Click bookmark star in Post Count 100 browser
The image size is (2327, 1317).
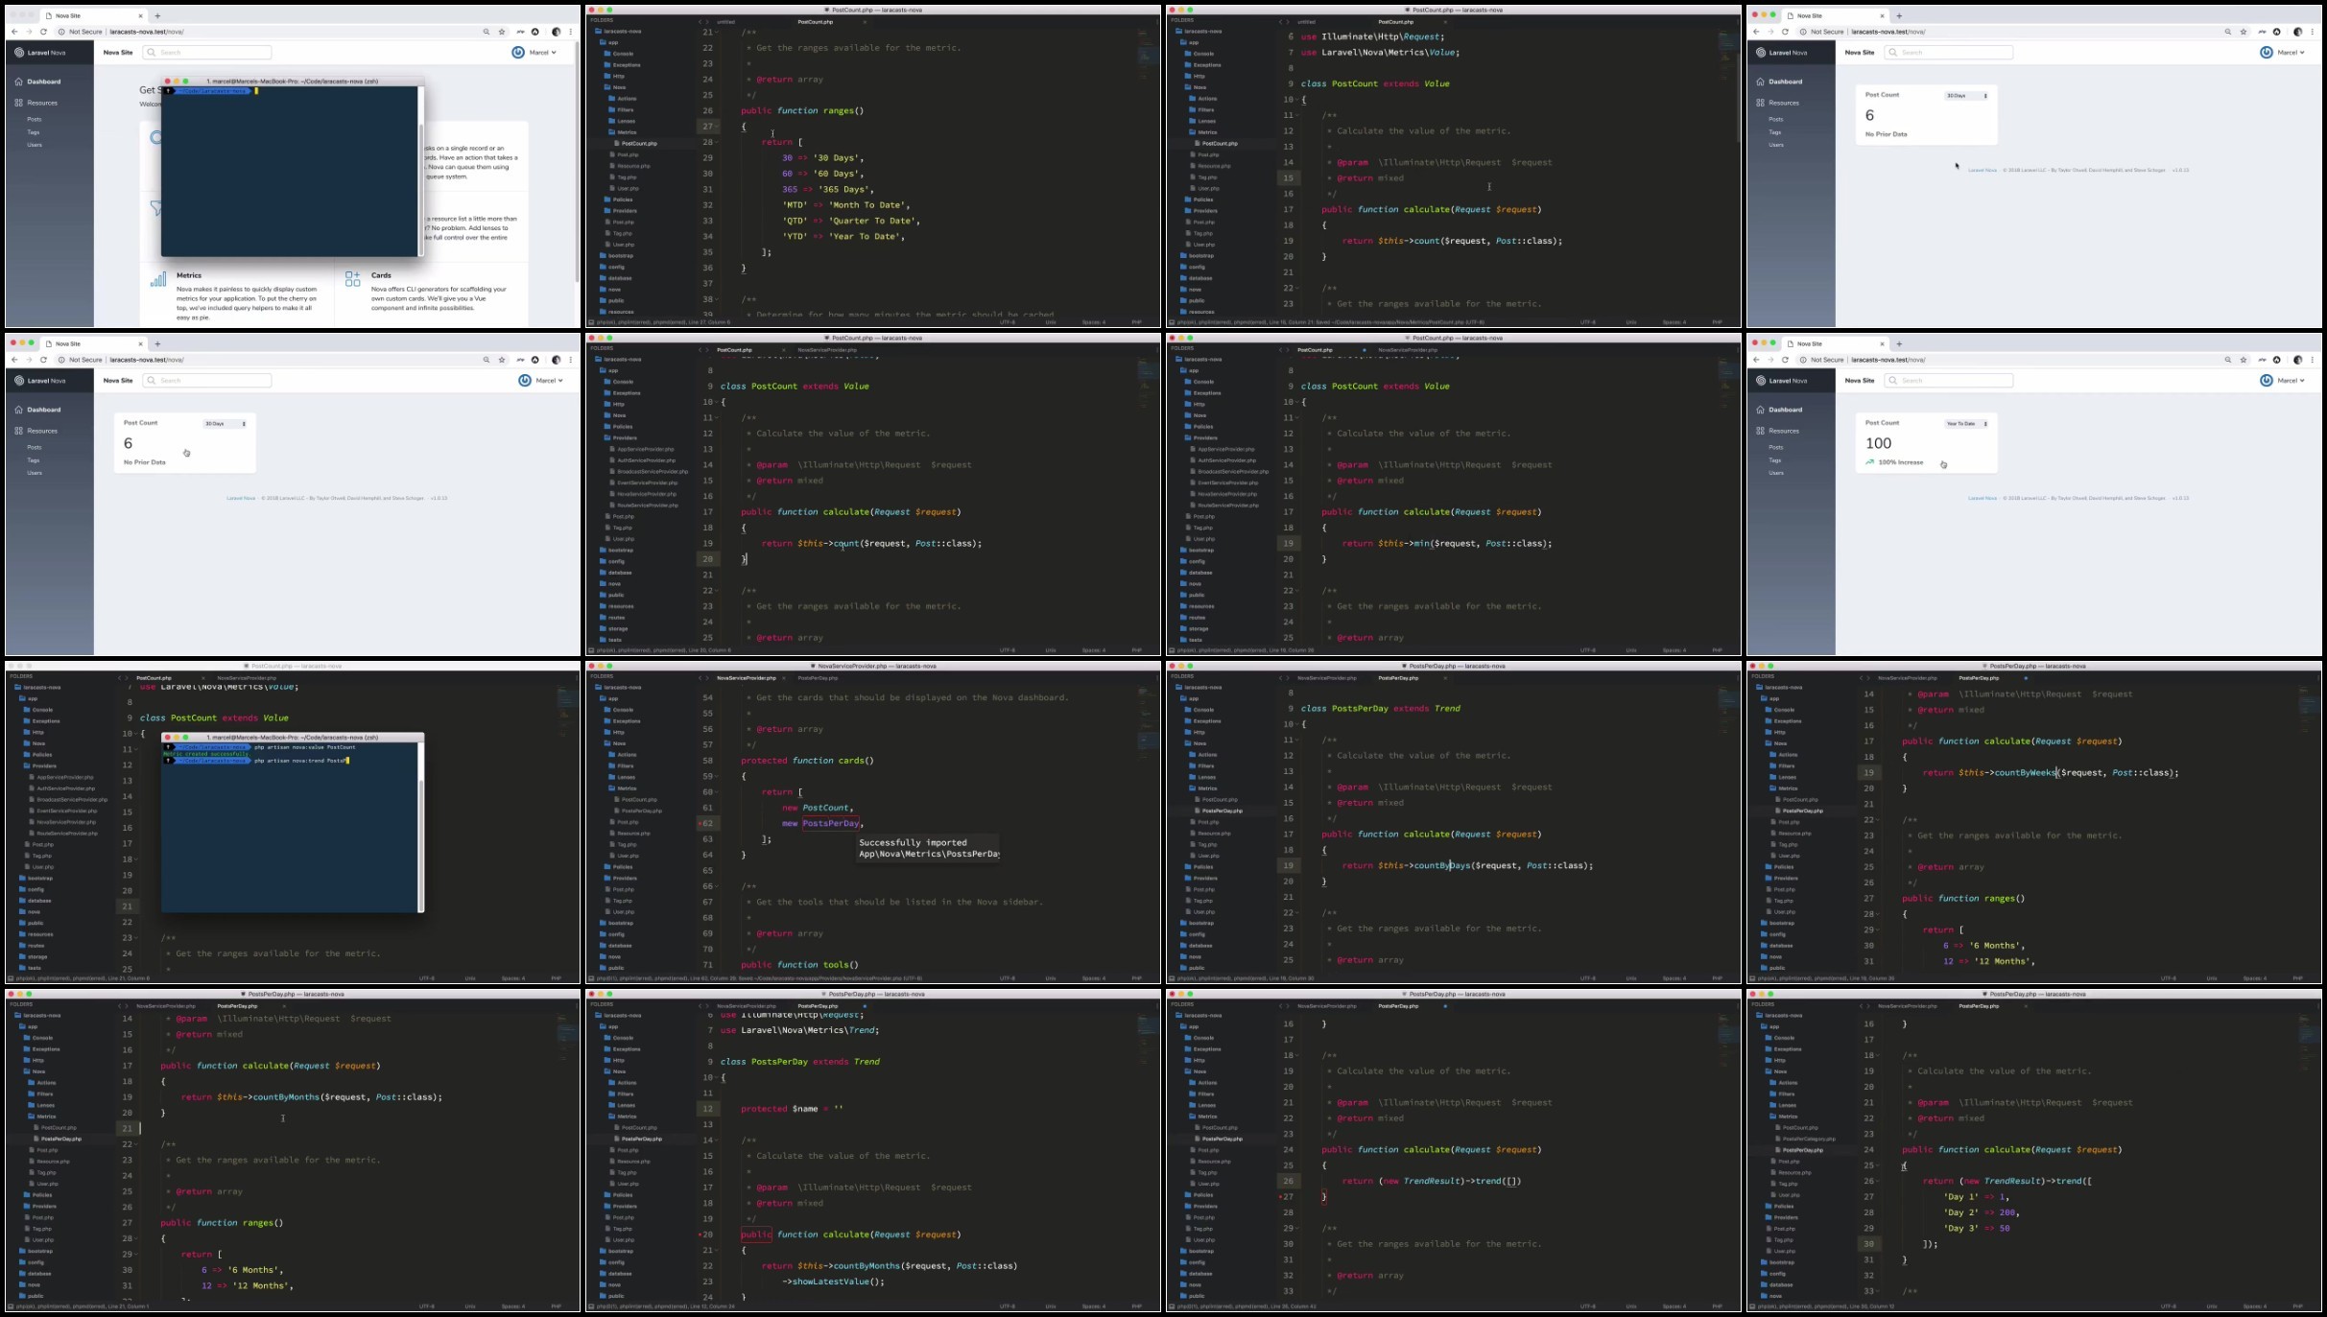2244,360
